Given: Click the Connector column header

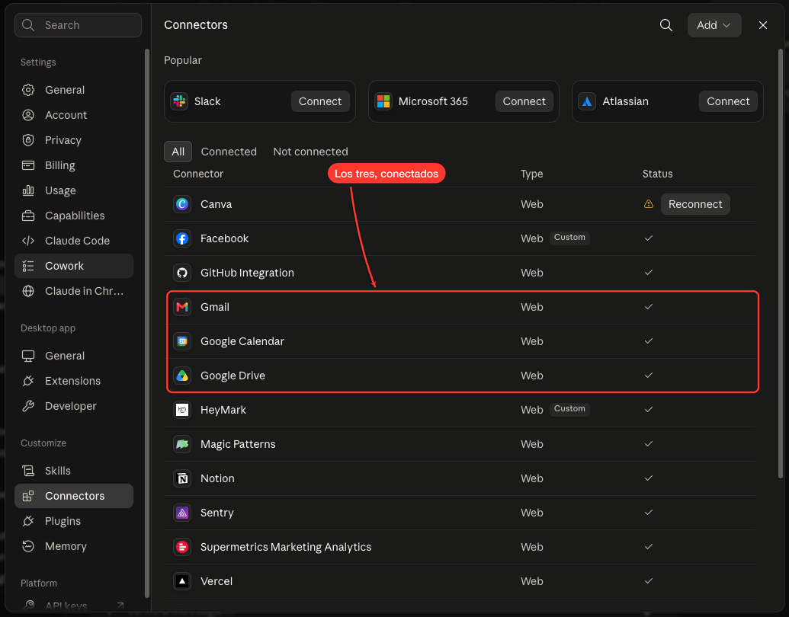Looking at the screenshot, I should (198, 174).
